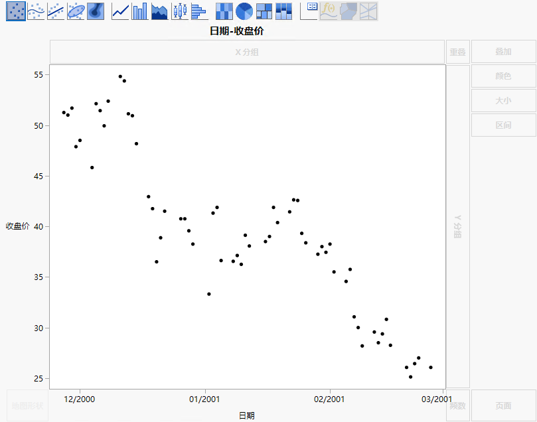
Task: Click the Y axis value 45
Action: coord(38,176)
